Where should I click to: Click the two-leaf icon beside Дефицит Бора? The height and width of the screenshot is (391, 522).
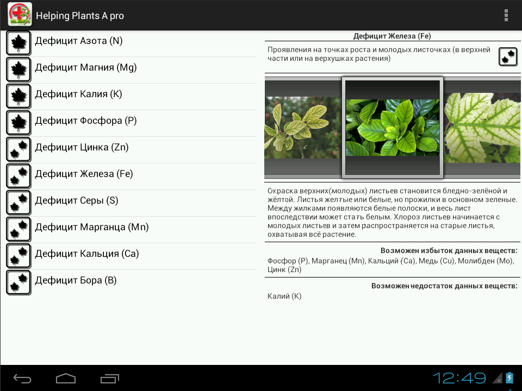18,282
